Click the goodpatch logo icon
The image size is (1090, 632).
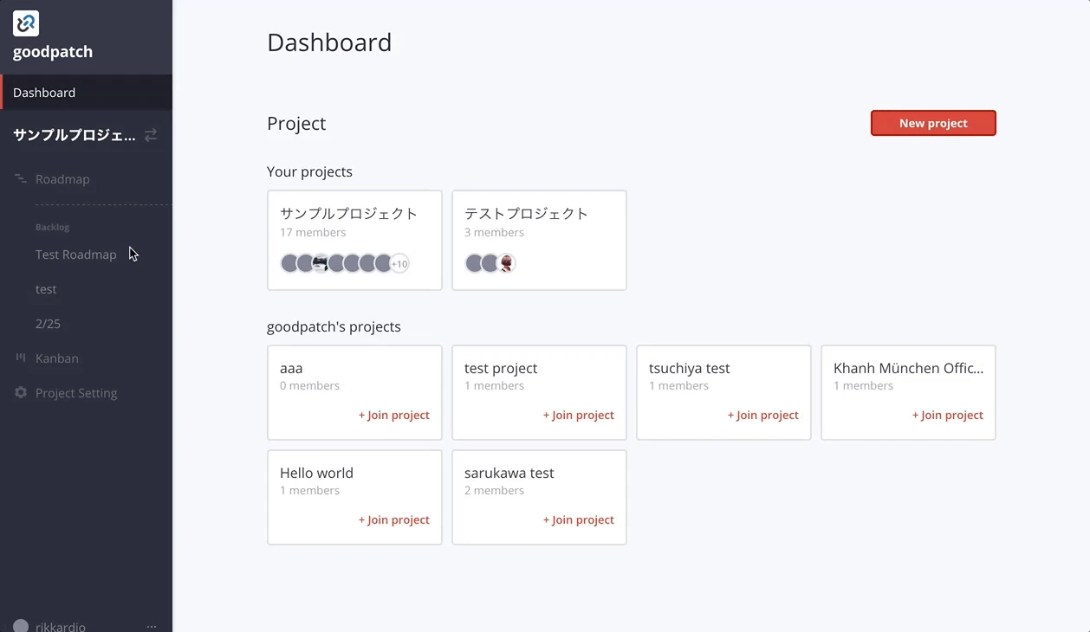click(26, 23)
